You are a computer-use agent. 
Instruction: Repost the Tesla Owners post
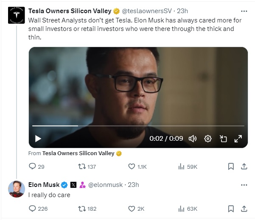click(83, 167)
